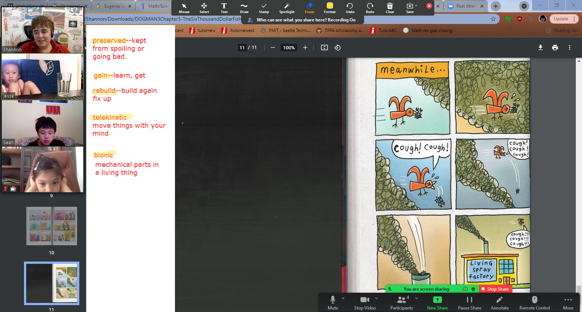Click the current page number field
Screen dimensions: 582x312
pos(242,48)
